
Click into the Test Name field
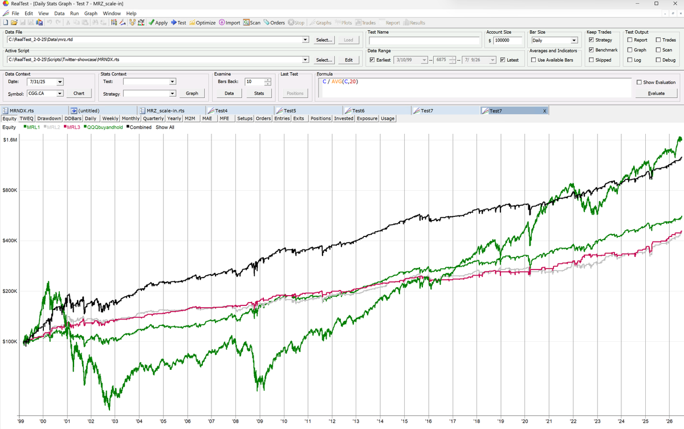coord(424,40)
